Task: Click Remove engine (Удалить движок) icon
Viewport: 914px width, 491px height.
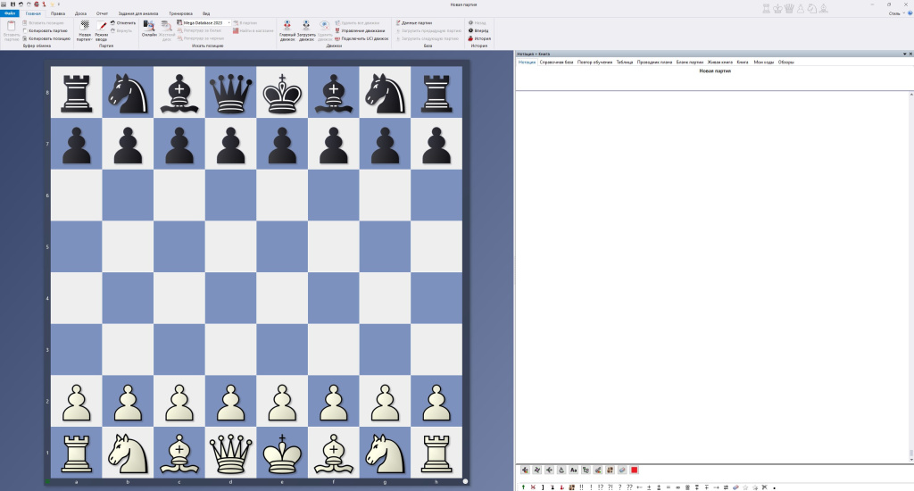Action: click(x=325, y=25)
